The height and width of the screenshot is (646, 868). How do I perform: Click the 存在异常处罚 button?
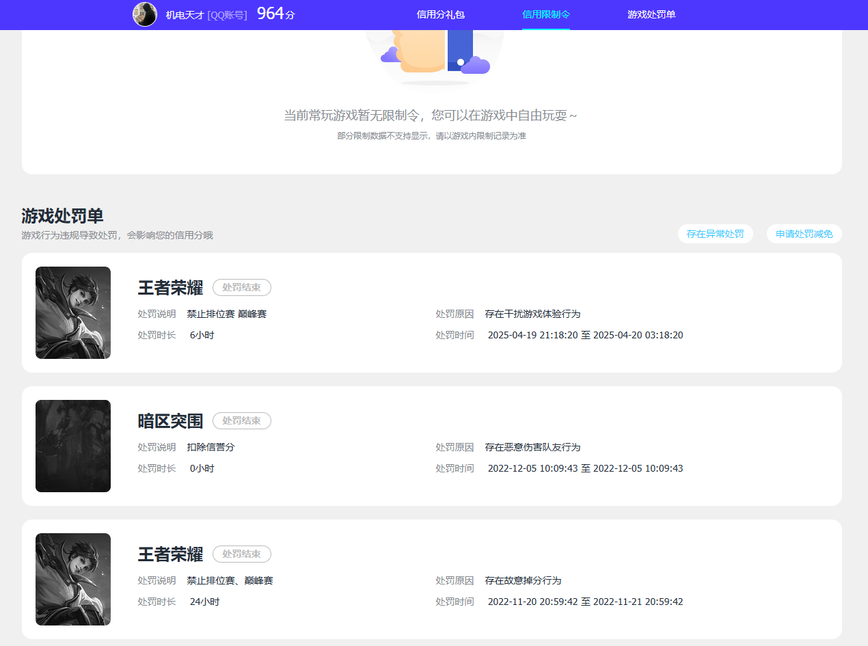click(716, 234)
